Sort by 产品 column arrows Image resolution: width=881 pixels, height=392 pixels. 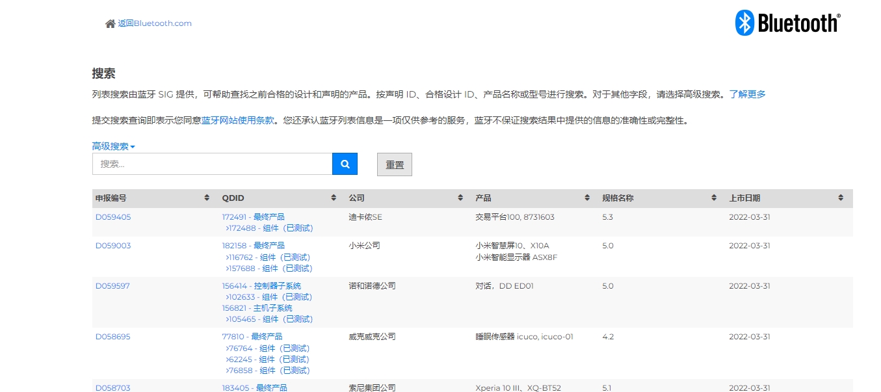[x=587, y=198]
